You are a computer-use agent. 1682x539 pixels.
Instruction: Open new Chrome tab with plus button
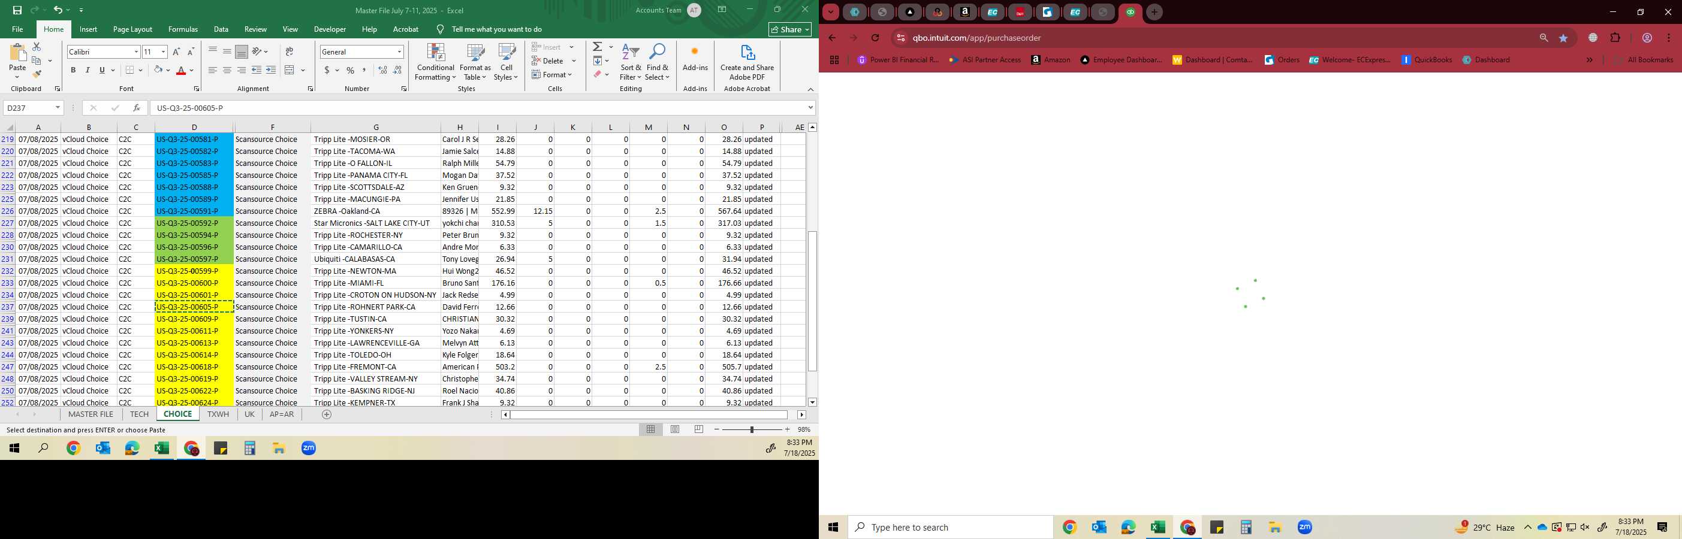tap(1154, 12)
